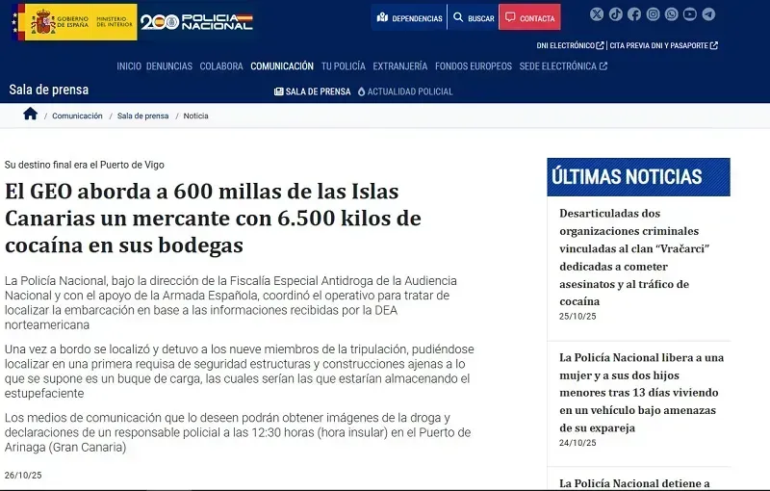Open the Instagram profile icon
Image resolution: width=770 pixels, height=491 pixels.
click(654, 14)
